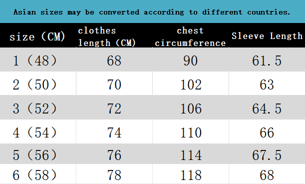The image size is (305, 184).
Task: Select chest circumference value 102
Action: (x=191, y=83)
